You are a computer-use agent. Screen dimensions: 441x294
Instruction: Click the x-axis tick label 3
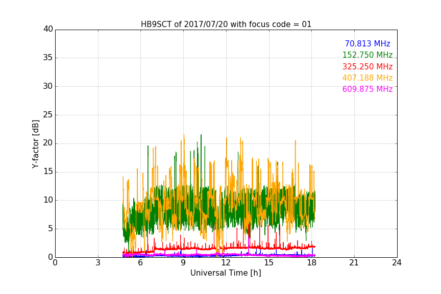[98, 263]
